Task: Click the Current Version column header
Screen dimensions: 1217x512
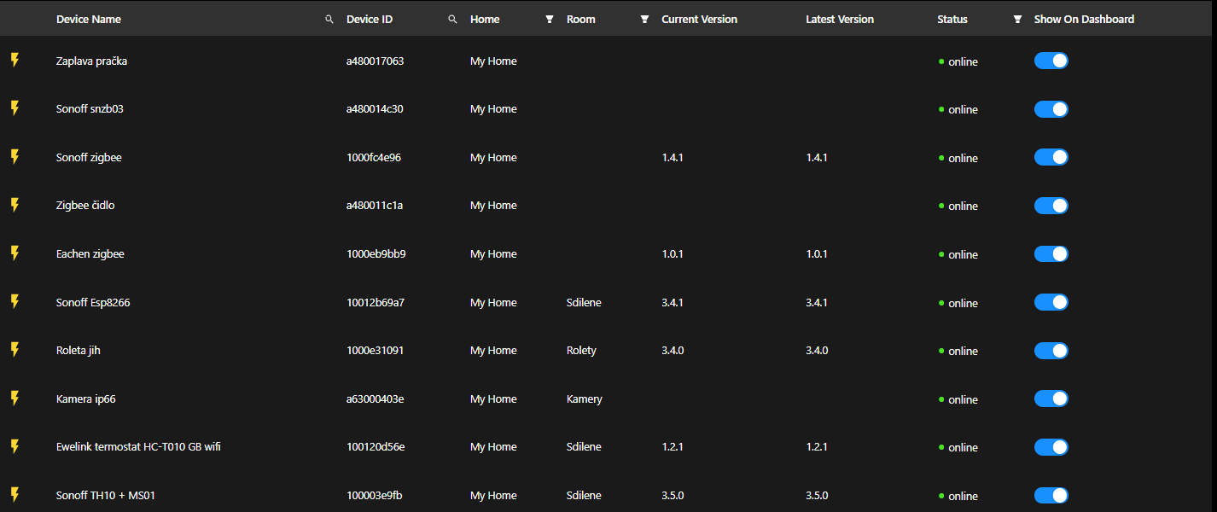Action: coord(699,19)
